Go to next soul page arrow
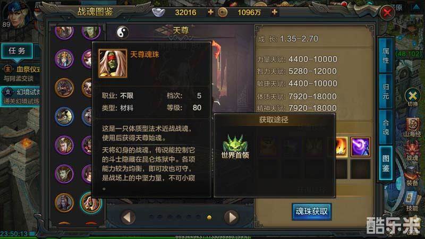Screen dimensions: 425x239 click(x=232, y=217)
